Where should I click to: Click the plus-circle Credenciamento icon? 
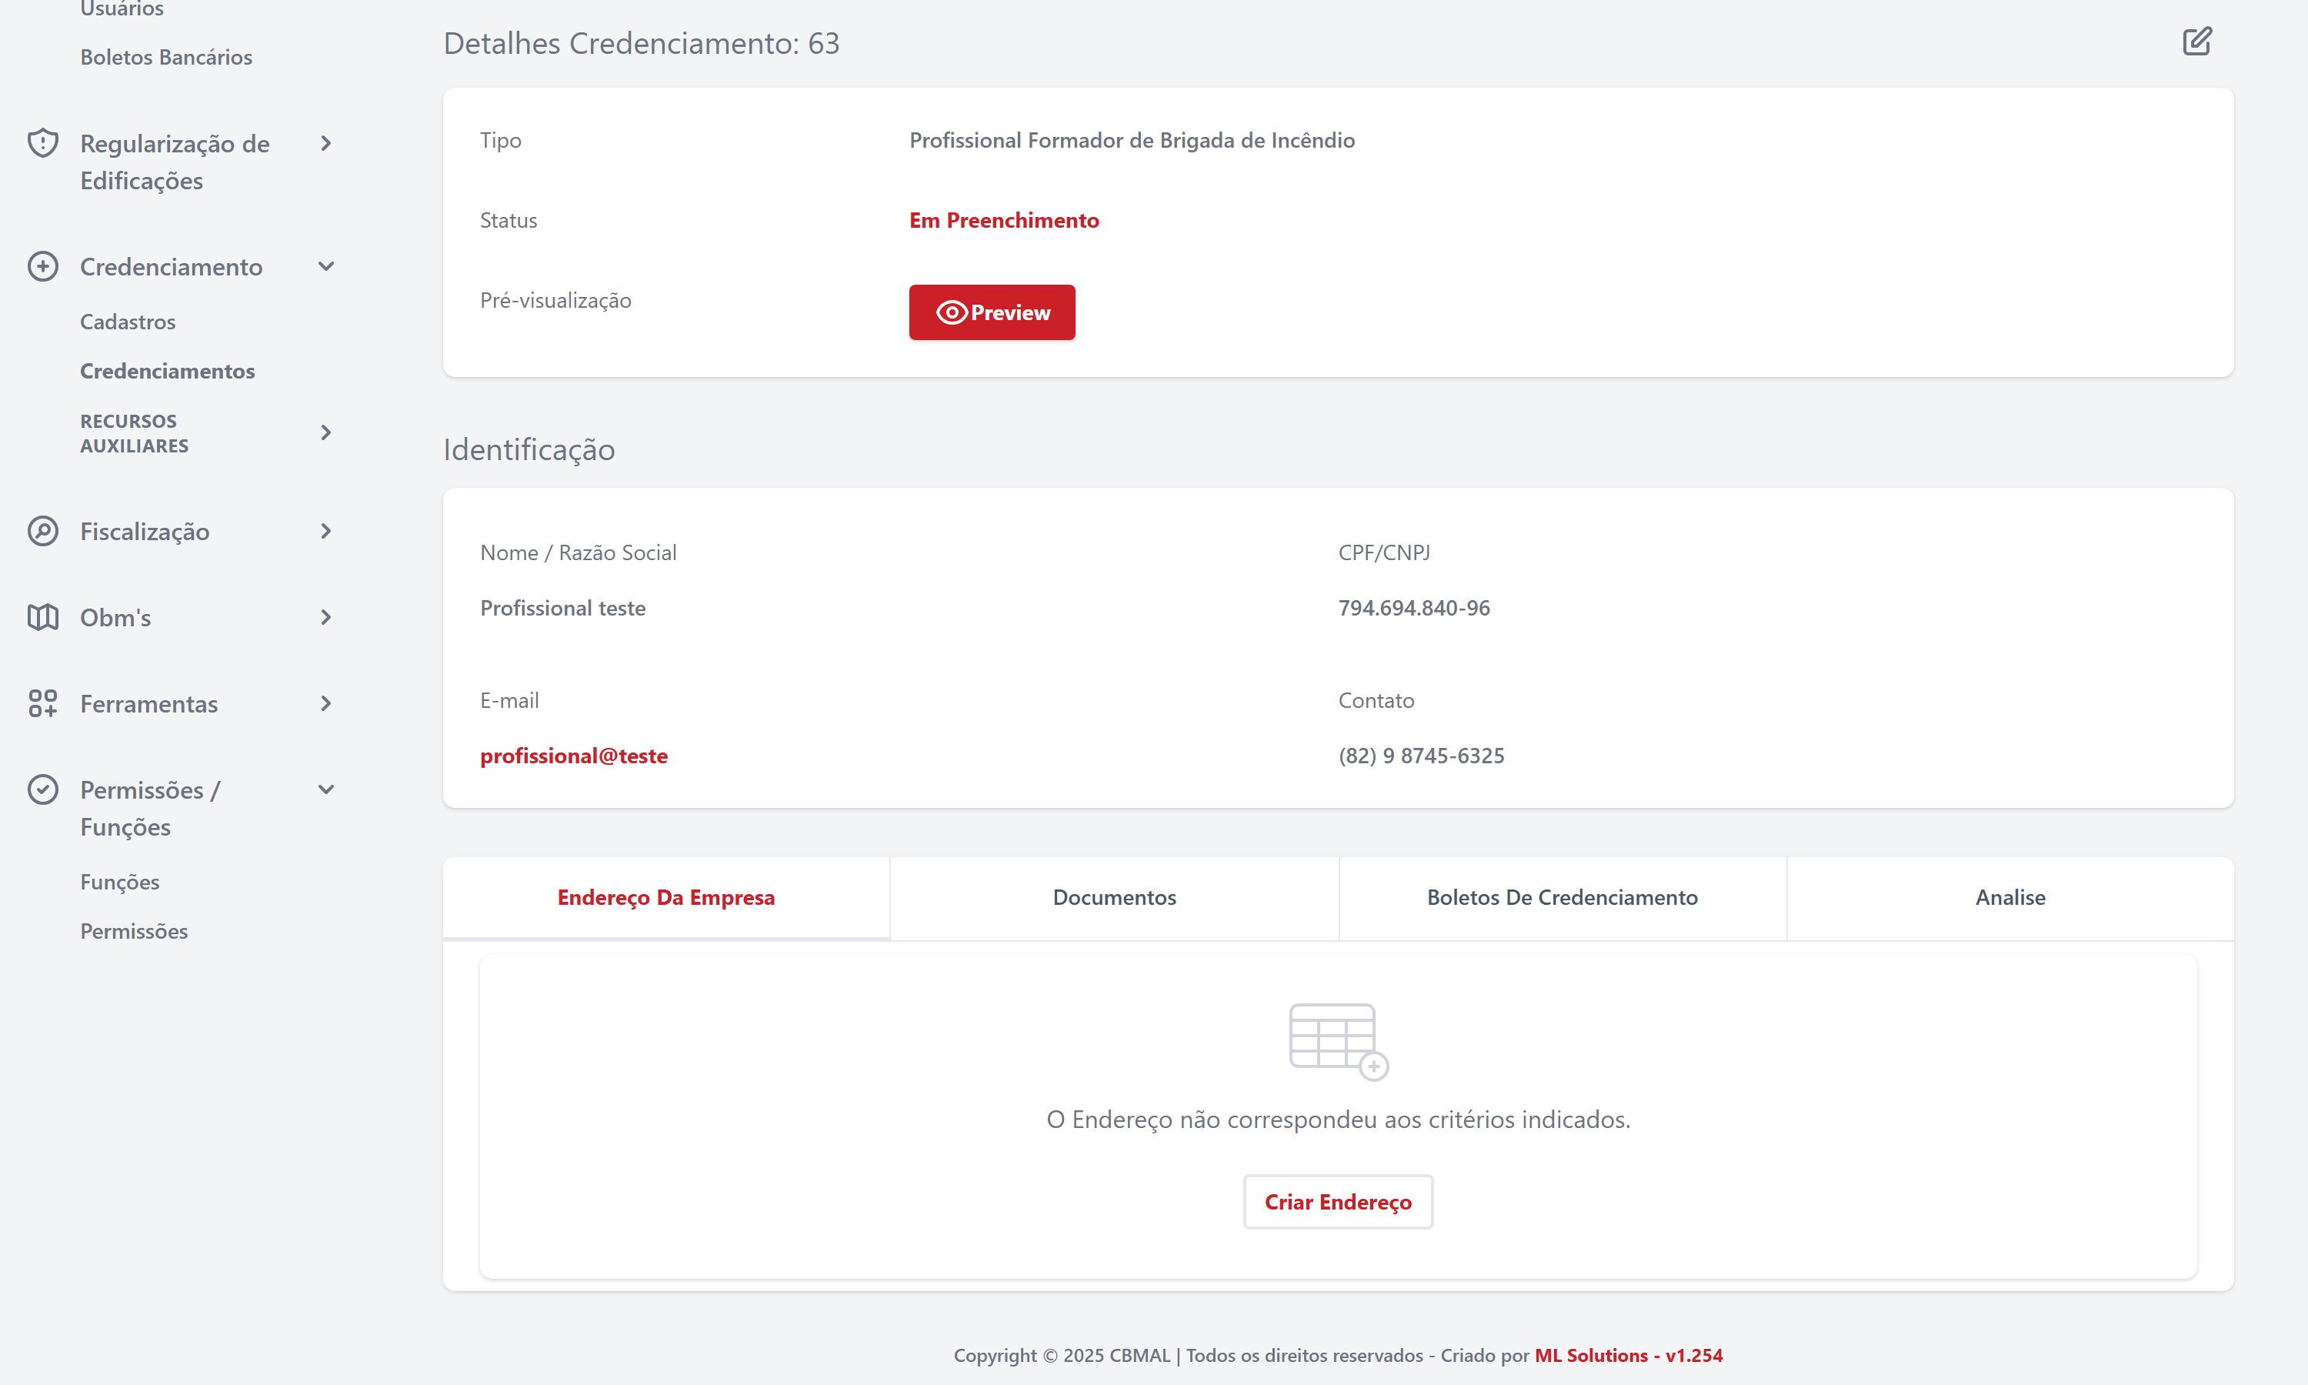click(x=43, y=267)
